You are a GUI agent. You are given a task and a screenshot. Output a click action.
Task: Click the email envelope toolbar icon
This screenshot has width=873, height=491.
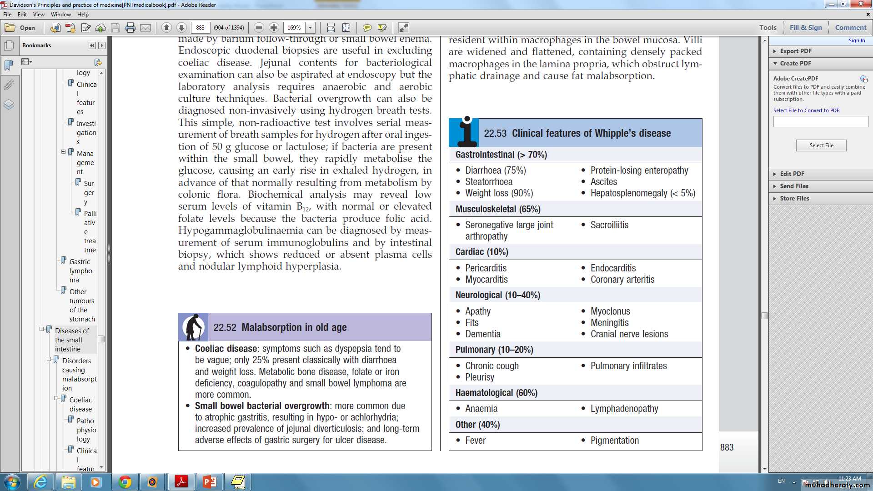point(145,28)
